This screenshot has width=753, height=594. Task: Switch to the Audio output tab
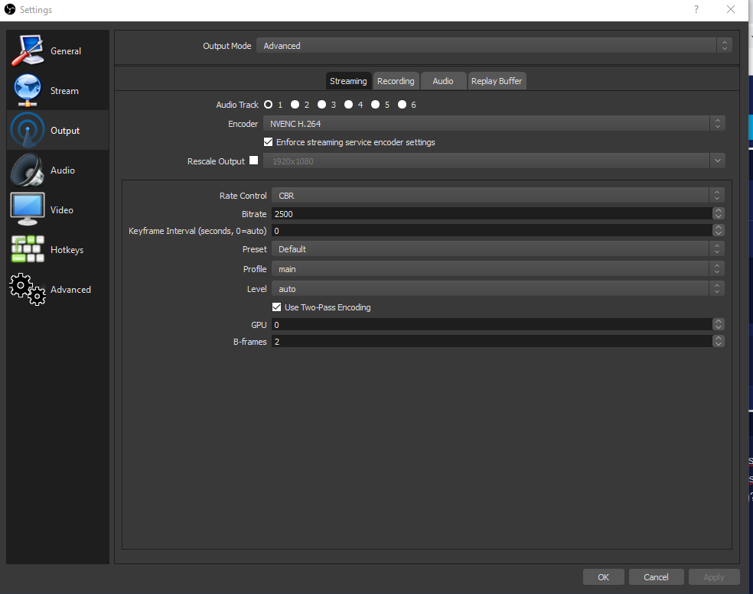pyautogui.click(x=443, y=81)
